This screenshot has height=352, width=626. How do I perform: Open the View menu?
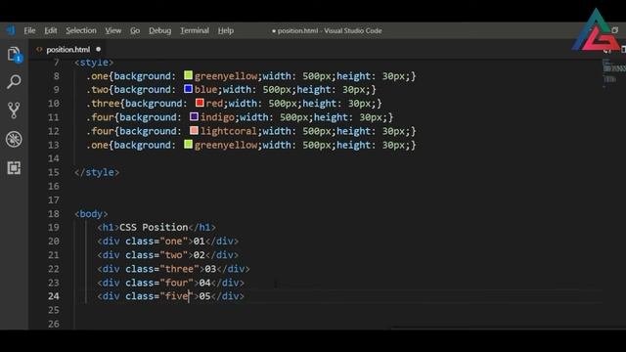tap(113, 30)
